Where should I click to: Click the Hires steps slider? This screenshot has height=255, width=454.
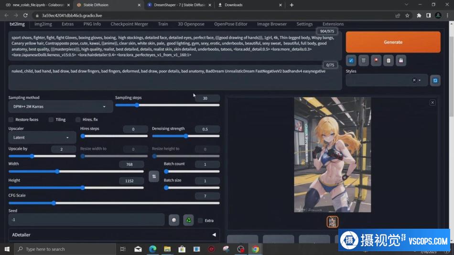114,136
